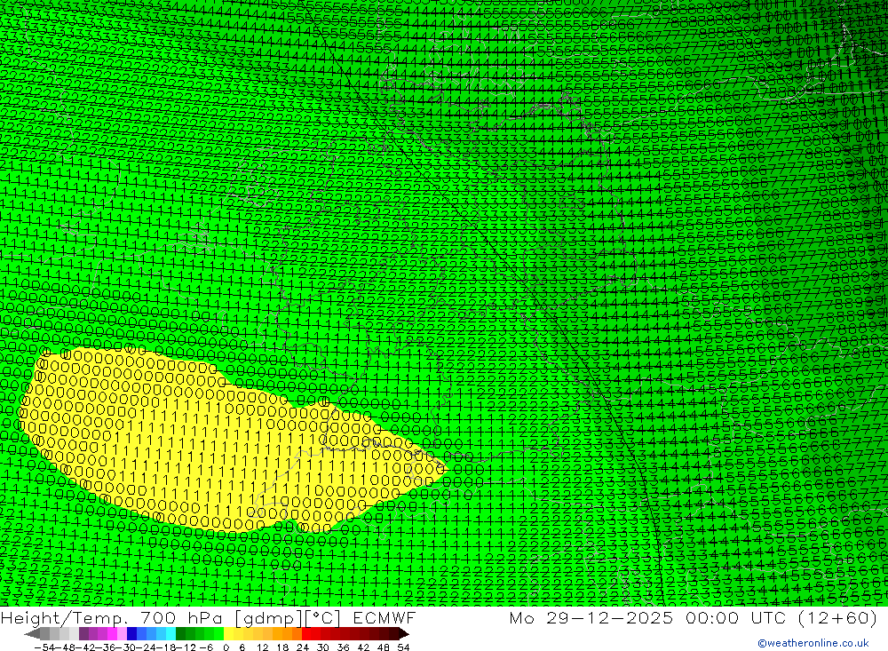
Task: Click the legend's right dark arrow end
Action: coord(403,633)
